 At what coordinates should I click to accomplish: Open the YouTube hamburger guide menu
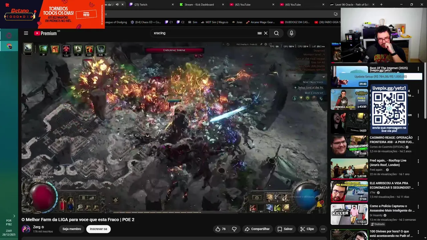[x=26, y=33]
